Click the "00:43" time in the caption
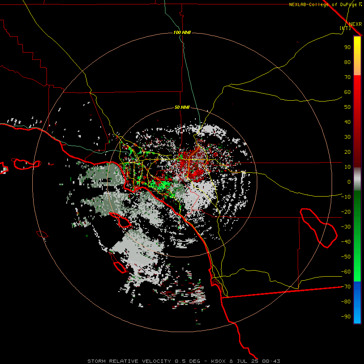Screen dimensions: 364x364 click(x=271, y=361)
